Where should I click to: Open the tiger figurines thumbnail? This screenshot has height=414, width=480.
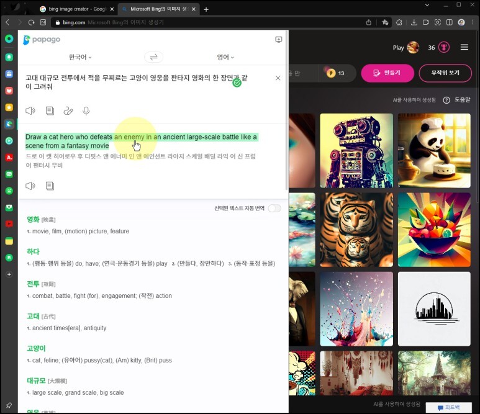coord(356,230)
